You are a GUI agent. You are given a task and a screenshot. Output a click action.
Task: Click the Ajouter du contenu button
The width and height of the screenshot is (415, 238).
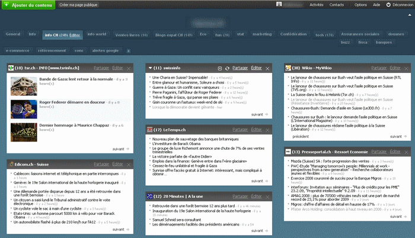(x=28, y=5)
